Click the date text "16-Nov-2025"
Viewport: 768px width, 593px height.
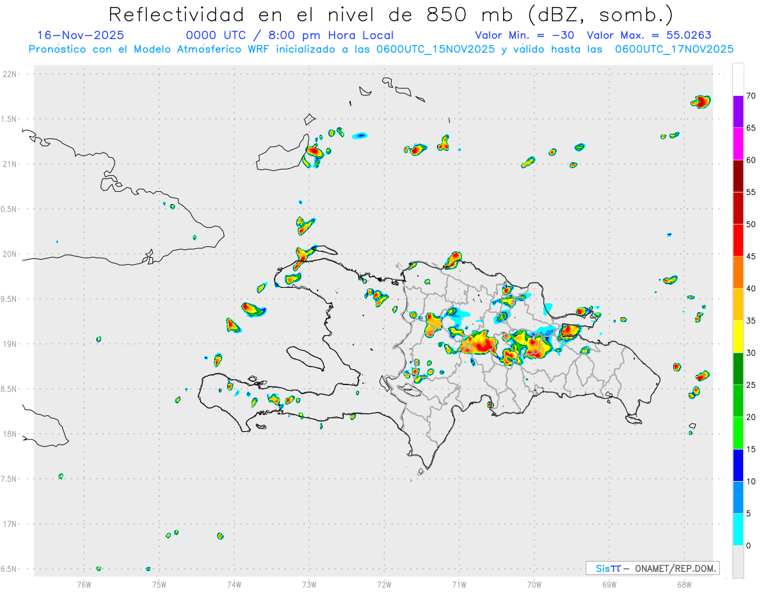[81, 35]
